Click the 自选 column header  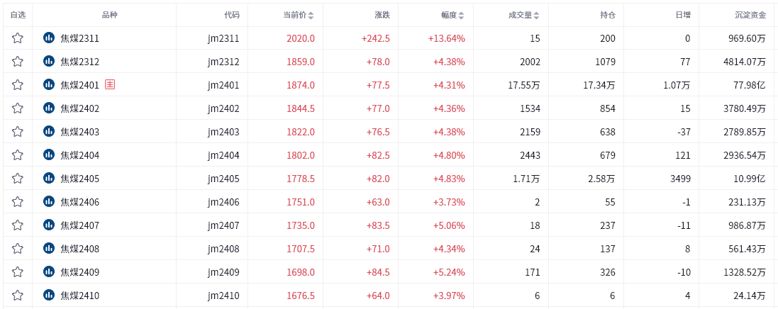[17, 16]
